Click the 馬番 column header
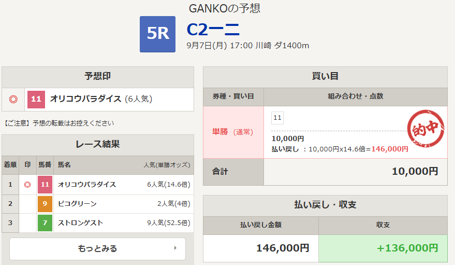The image size is (455, 265). [45, 165]
